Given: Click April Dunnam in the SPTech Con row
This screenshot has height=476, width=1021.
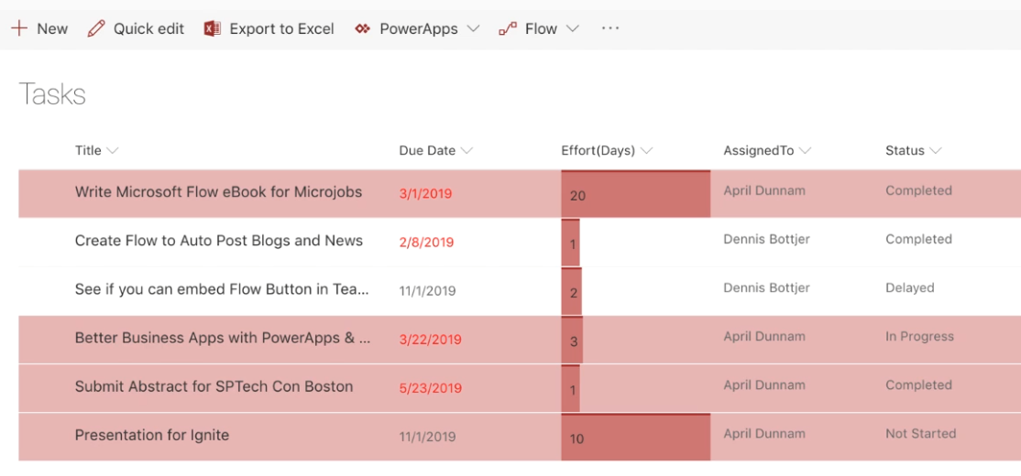Looking at the screenshot, I should coord(764,385).
